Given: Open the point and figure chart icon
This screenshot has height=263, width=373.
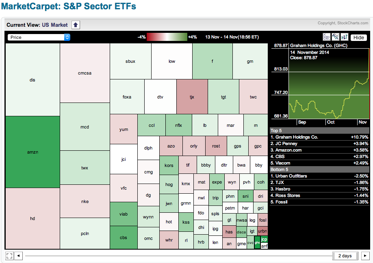Looking at the screenshot, I should [326, 37].
